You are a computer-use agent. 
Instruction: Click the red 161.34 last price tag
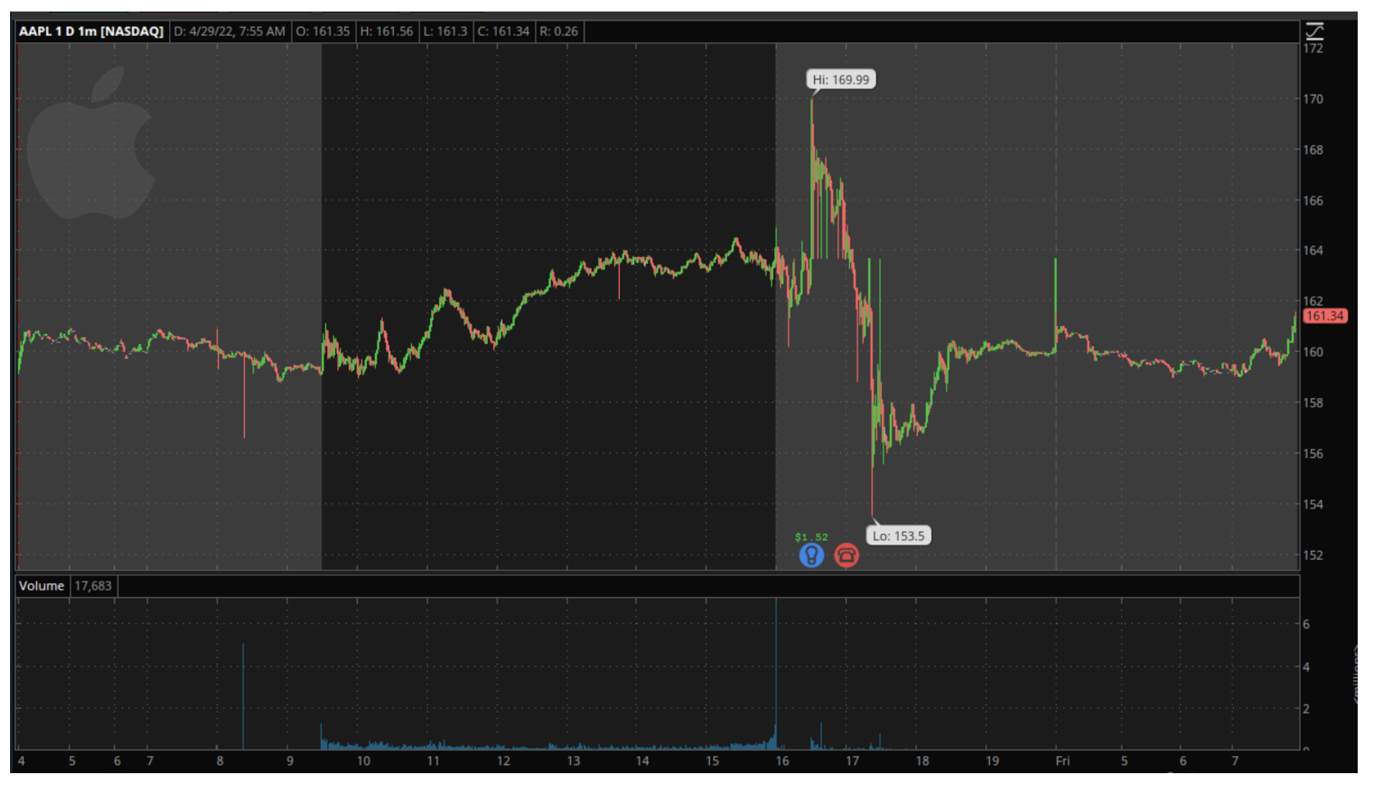1325,316
